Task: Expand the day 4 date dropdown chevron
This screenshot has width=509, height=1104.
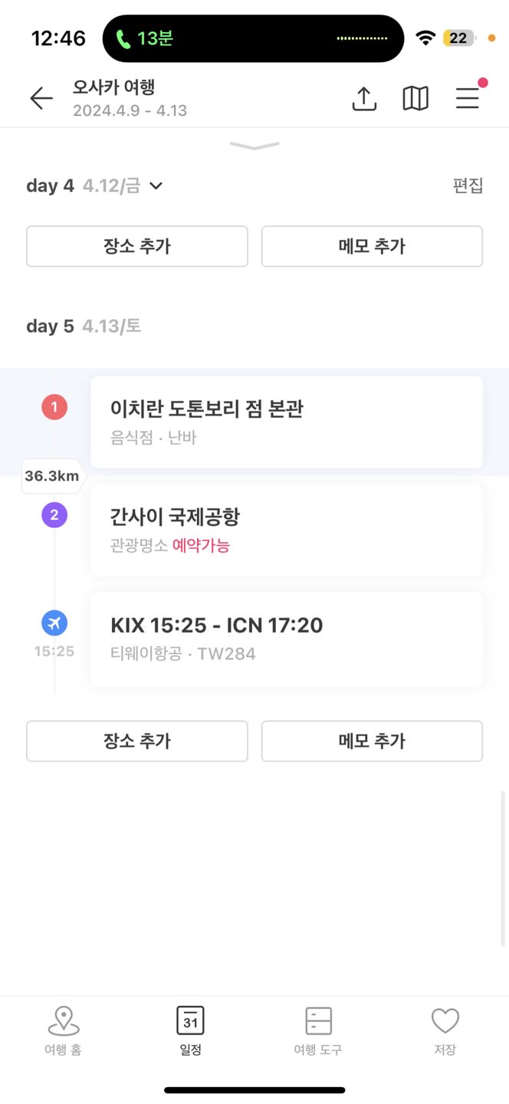Action: [x=156, y=186]
